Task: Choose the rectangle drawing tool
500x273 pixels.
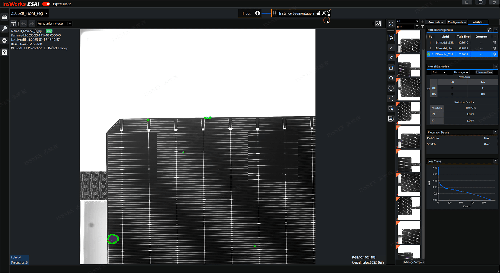Action: click(391, 68)
